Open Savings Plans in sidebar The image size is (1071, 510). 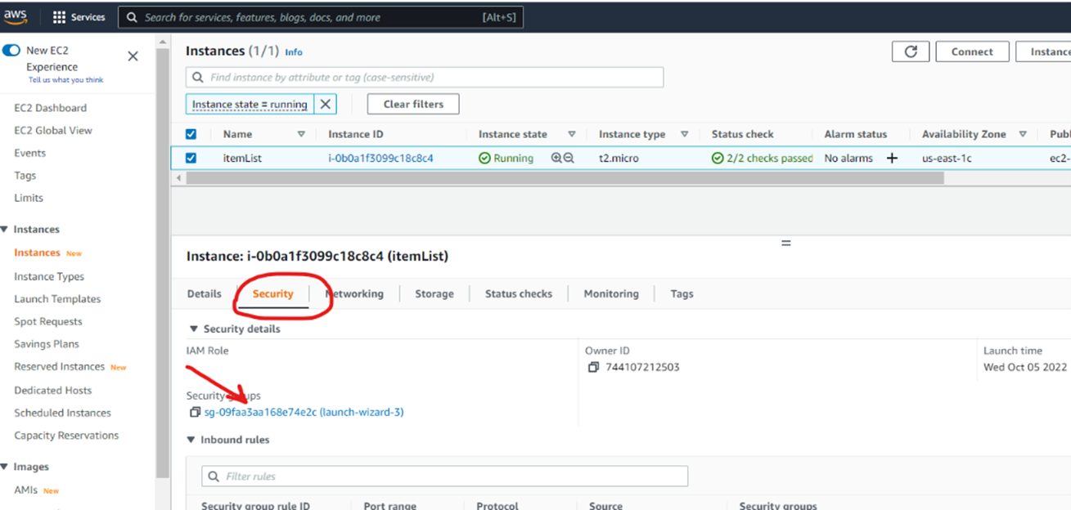pos(47,344)
